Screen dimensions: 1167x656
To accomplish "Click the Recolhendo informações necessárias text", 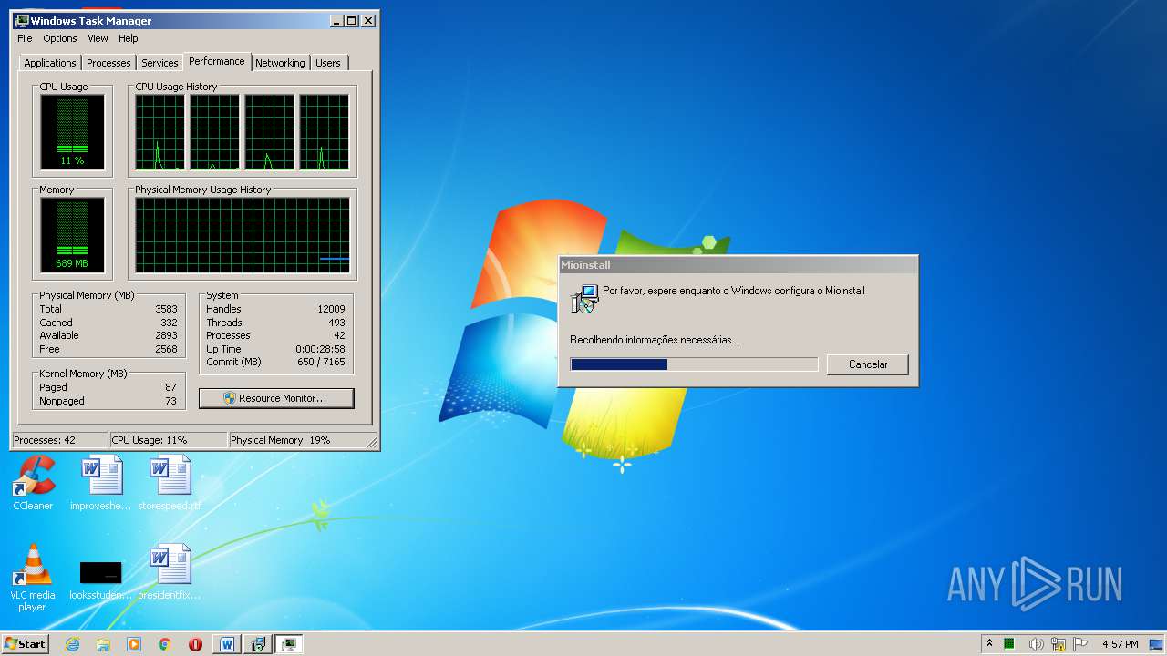I will point(655,340).
